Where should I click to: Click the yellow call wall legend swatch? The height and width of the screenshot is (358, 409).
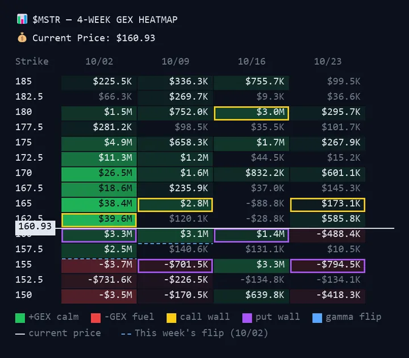[x=172, y=318]
